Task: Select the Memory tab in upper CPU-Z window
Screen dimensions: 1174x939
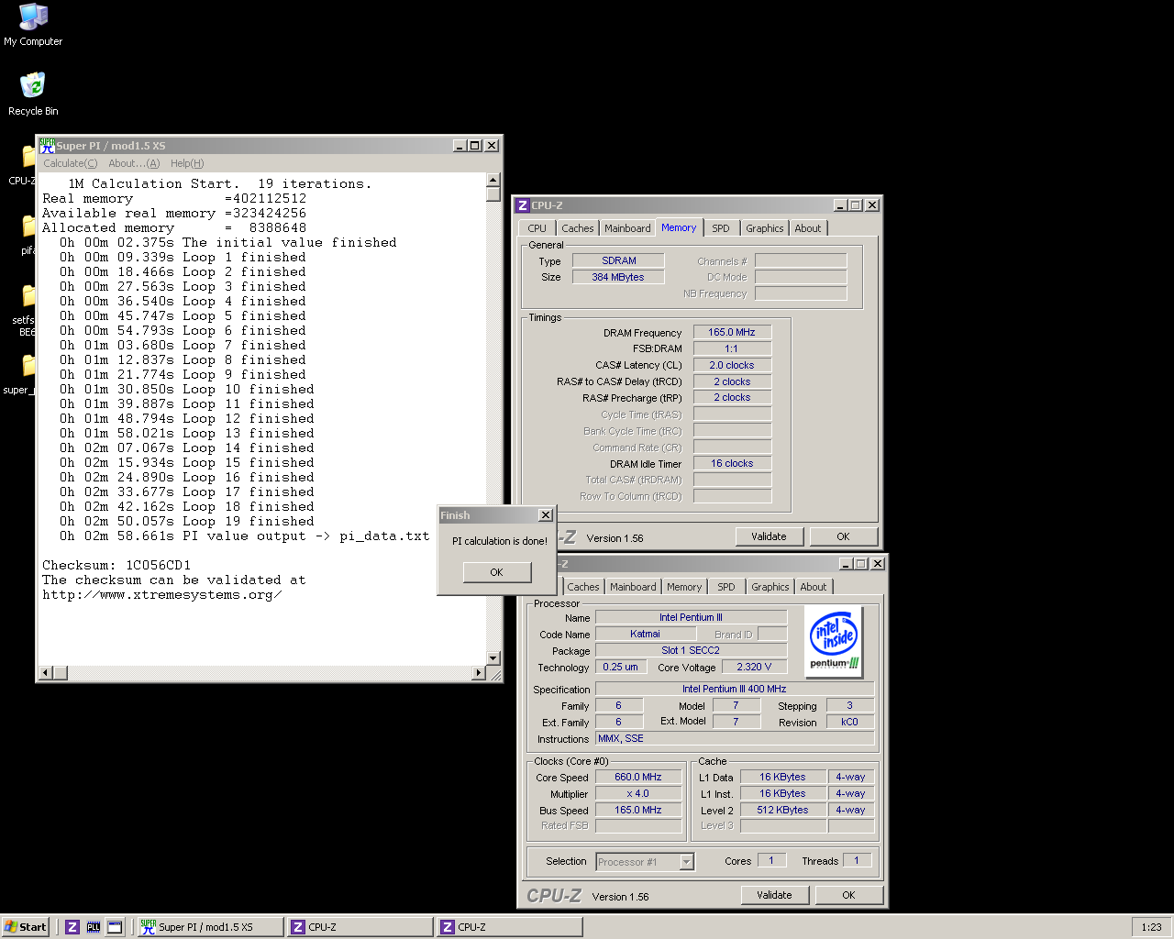Action: pos(679,227)
